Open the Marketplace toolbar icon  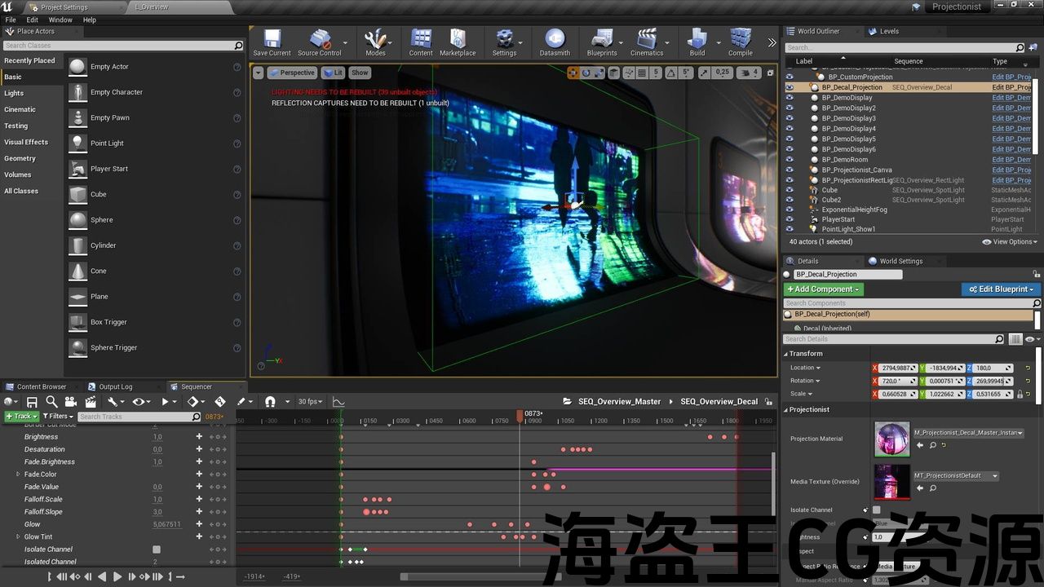[458, 41]
